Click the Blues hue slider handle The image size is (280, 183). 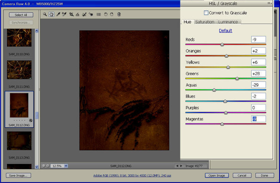[225, 101]
